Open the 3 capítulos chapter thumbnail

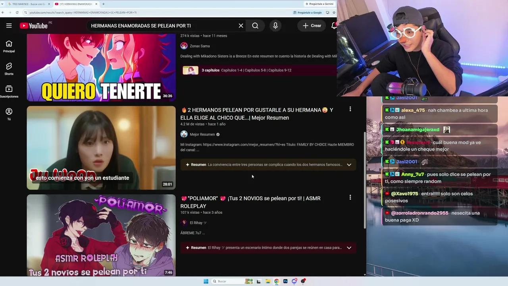point(190,70)
